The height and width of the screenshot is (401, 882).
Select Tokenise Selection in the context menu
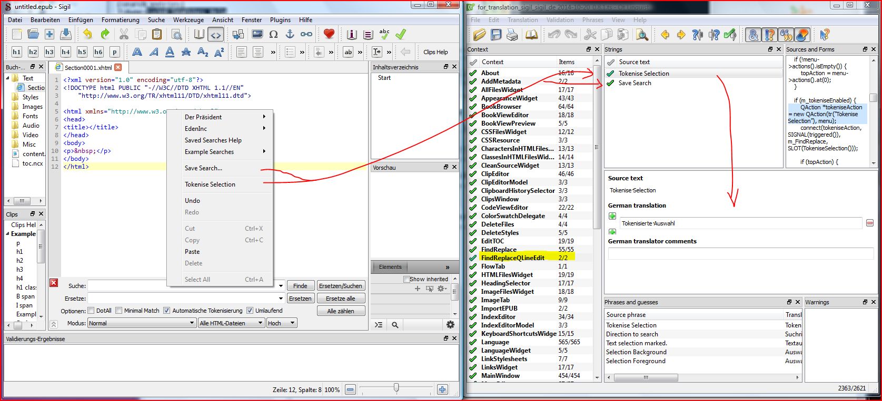click(x=210, y=184)
